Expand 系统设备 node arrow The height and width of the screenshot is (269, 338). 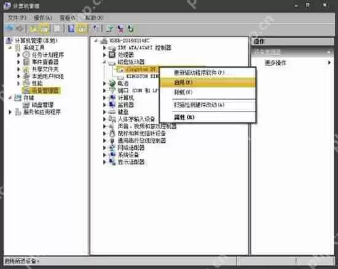104,155
